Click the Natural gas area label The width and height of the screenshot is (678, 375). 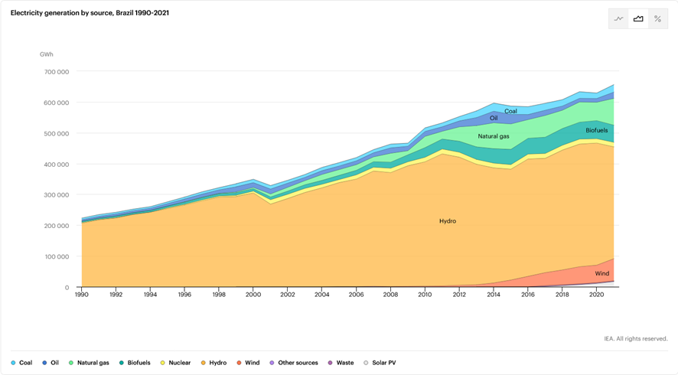(494, 137)
